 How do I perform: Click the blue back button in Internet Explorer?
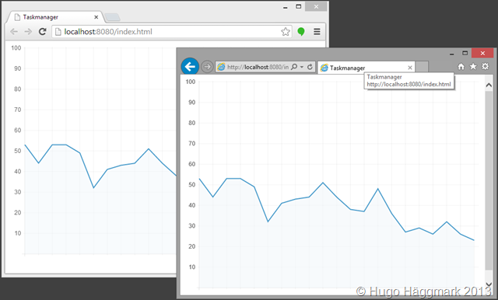click(190, 67)
